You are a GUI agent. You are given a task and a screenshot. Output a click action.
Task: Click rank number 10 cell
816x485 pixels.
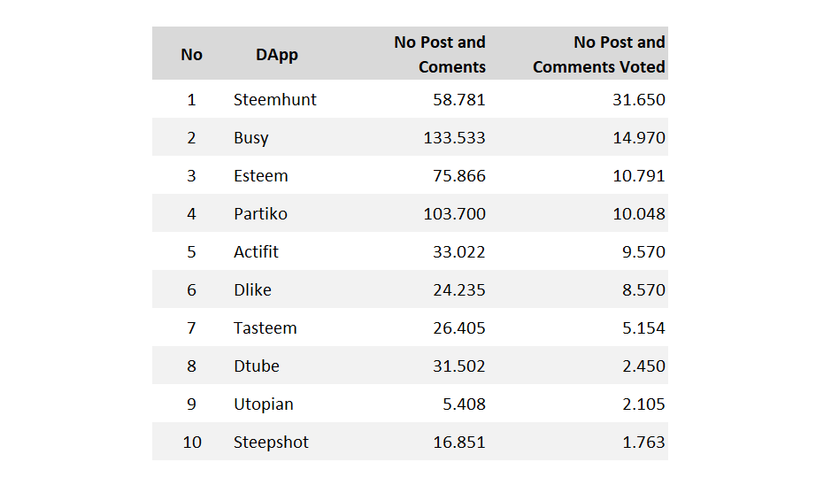tap(191, 443)
